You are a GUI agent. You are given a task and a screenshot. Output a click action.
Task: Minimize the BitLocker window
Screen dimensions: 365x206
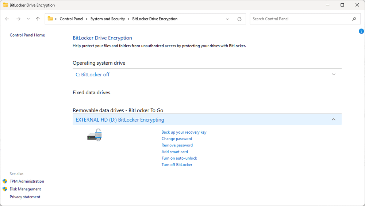tap(328, 5)
